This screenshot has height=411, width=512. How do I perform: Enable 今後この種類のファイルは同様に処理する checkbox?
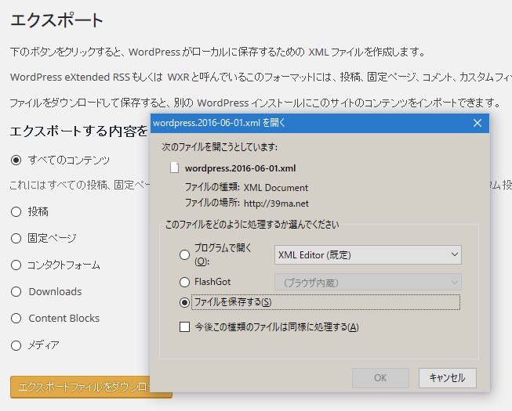point(184,326)
